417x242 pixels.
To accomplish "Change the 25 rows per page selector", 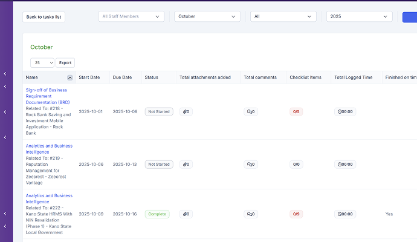I will point(42,62).
